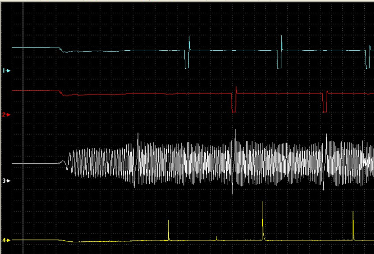Image resolution: width=374 pixels, height=254 pixels.
Task: Click the white channel 3 ground marker
Action: pyautogui.click(x=6, y=180)
